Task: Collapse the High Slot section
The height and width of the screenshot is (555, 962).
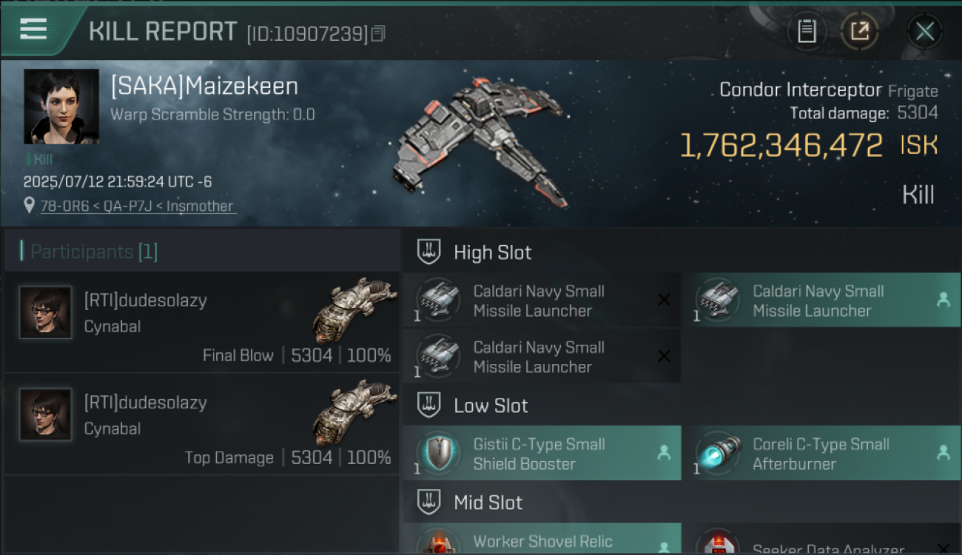Action: point(429,252)
